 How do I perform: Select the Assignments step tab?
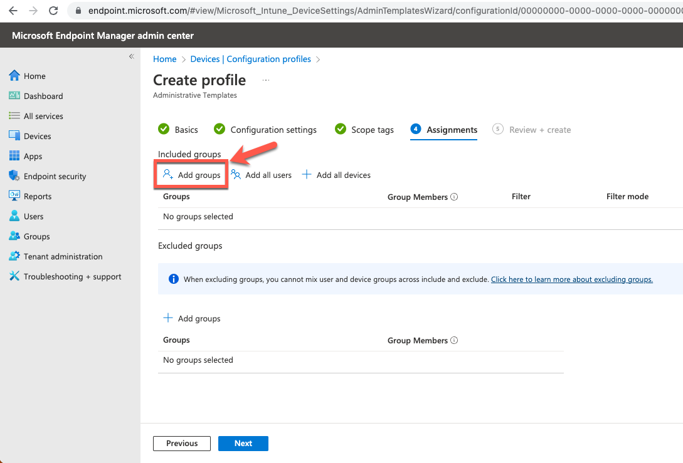coord(443,130)
